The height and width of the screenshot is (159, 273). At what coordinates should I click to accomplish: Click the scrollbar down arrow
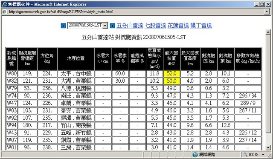[268, 147]
